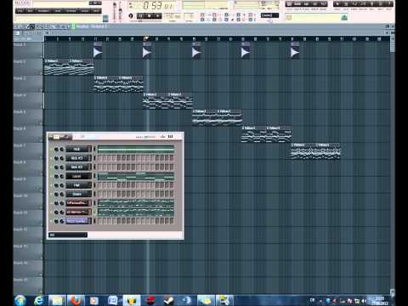Select the audio clip on Track 2

click(69, 67)
